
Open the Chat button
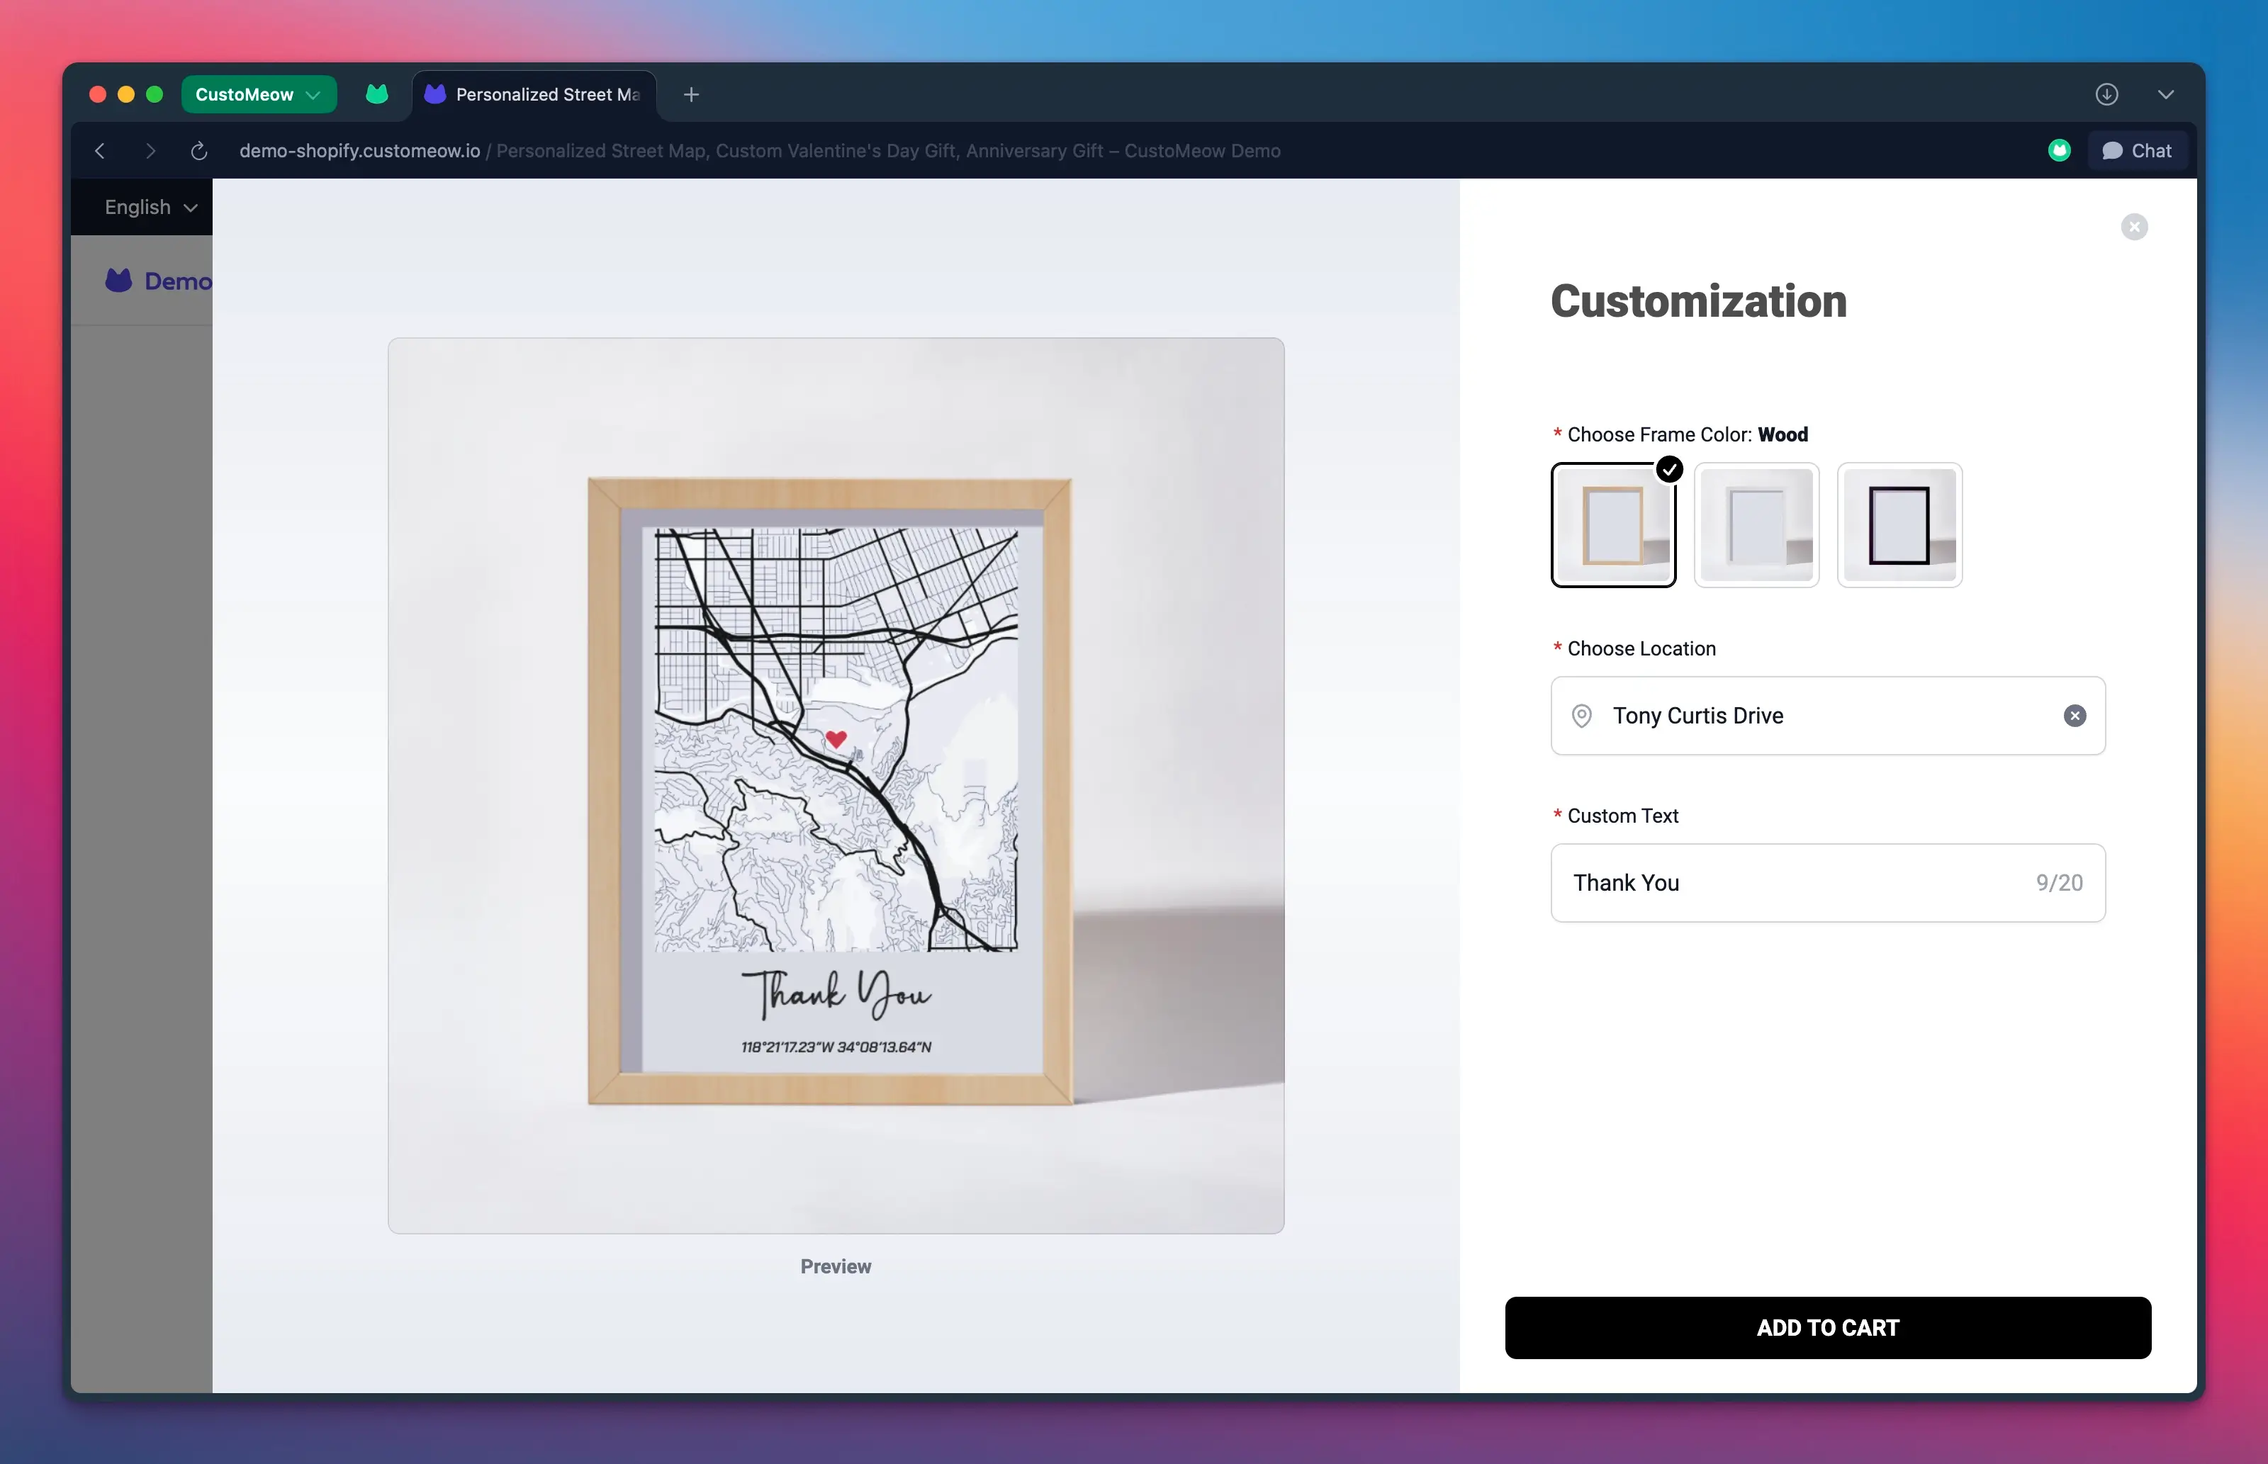tap(2137, 150)
